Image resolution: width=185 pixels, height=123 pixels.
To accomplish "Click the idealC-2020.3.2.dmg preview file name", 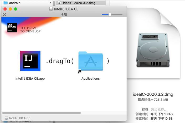I will [x=153, y=94].
